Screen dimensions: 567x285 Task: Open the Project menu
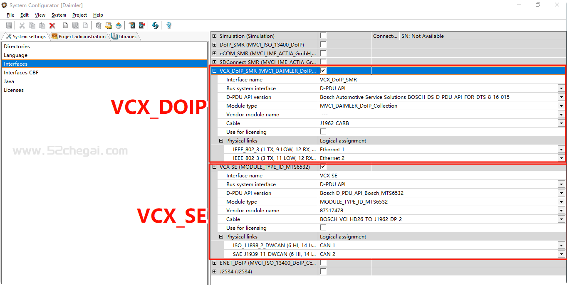tap(79, 15)
